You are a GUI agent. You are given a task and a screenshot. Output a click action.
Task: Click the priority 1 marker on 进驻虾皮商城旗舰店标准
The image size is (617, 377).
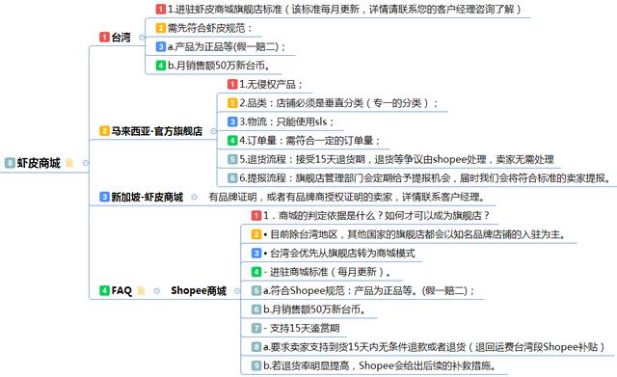click(x=161, y=9)
